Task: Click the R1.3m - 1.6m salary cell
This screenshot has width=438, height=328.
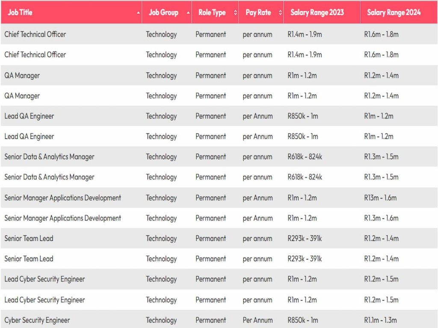Action: (x=381, y=218)
